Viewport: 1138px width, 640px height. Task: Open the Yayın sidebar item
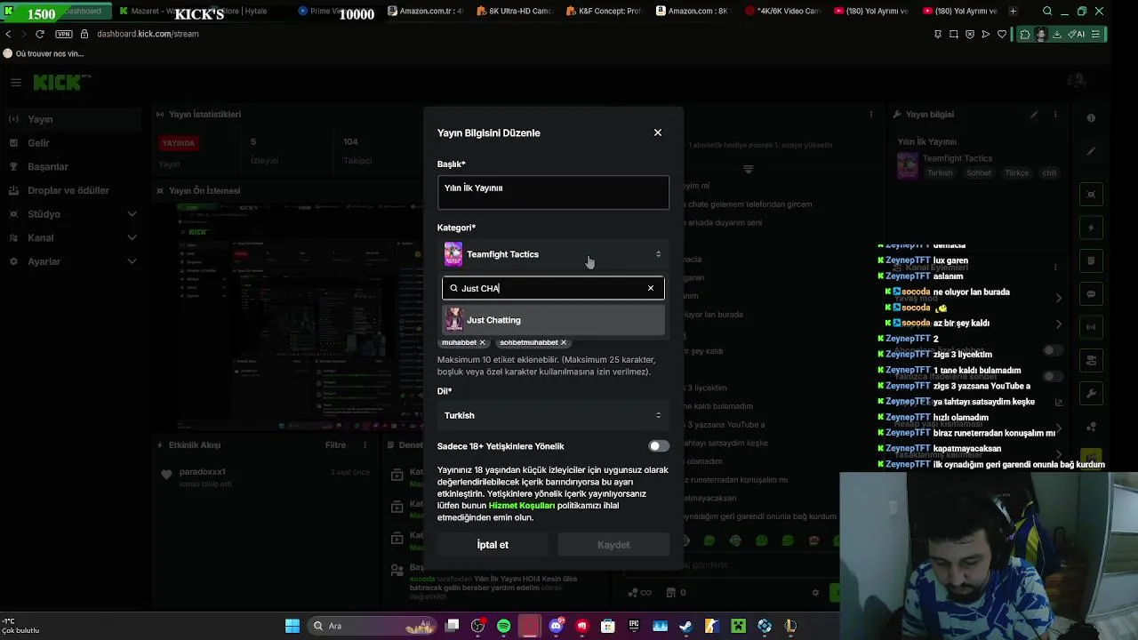pyautogui.click(x=71, y=119)
